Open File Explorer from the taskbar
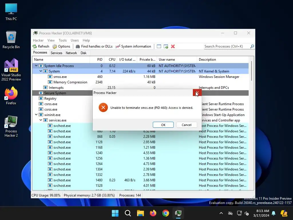Image resolution: width=293 pixels, height=220 pixels. tap(140, 213)
